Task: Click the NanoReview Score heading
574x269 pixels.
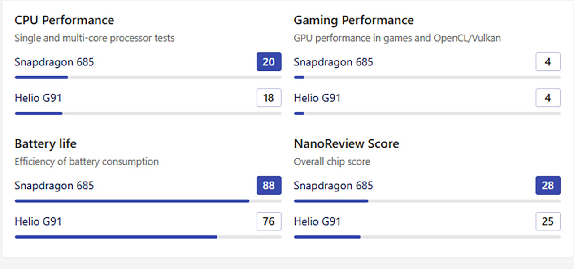Action: click(x=346, y=144)
